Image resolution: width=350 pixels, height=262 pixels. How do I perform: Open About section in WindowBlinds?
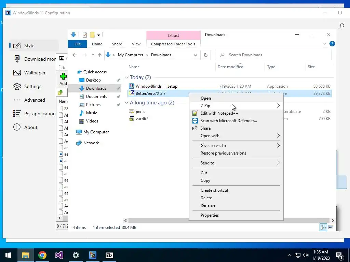(x=25, y=127)
